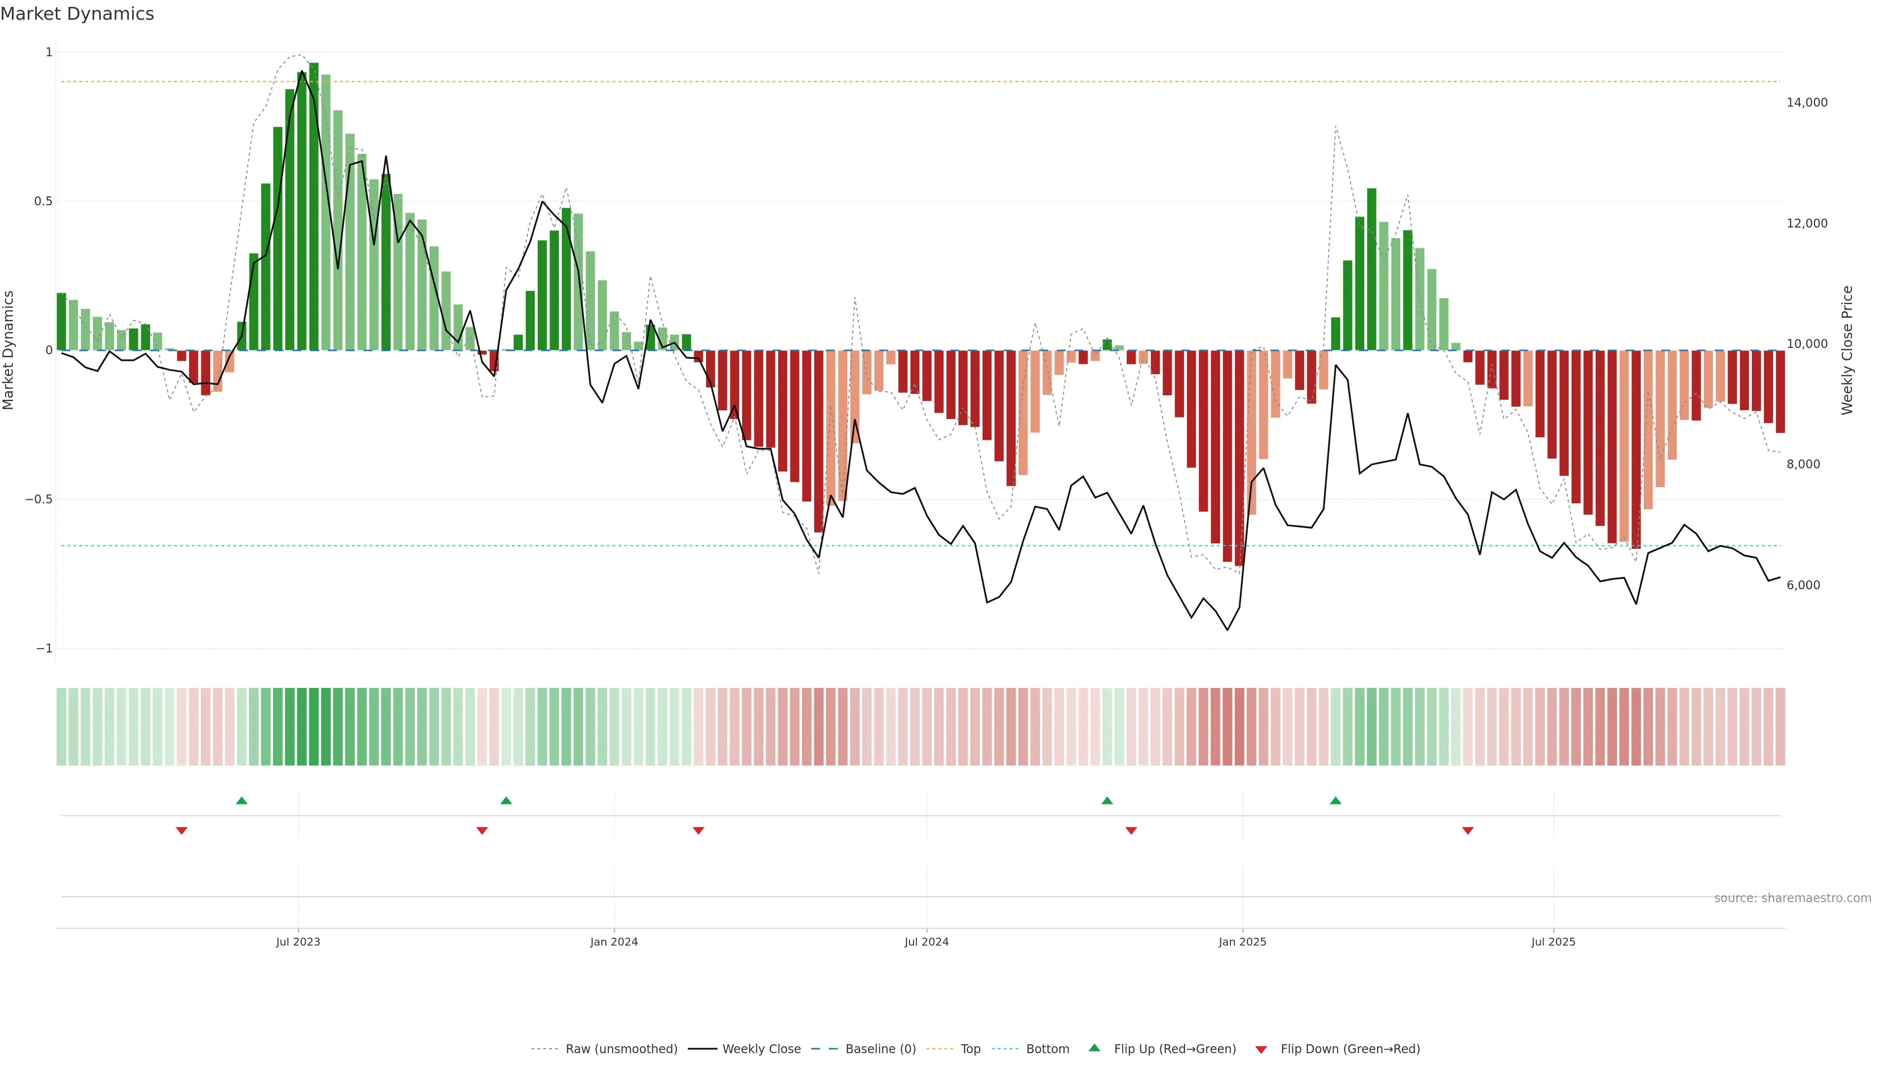The image size is (1896, 1066).
Task: Click the red flip-down marker after Jan 2024
Action: click(699, 831)
